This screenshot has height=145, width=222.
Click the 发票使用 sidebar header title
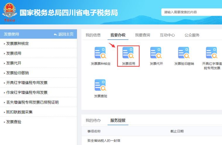(11, 34)
